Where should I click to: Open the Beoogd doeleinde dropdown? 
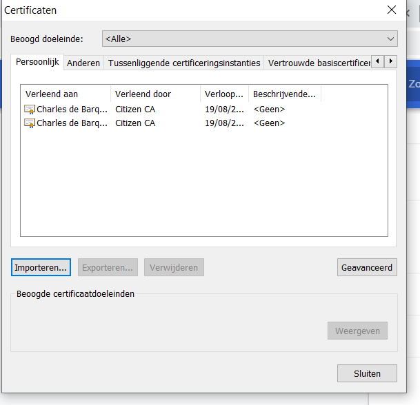(250, 39)
